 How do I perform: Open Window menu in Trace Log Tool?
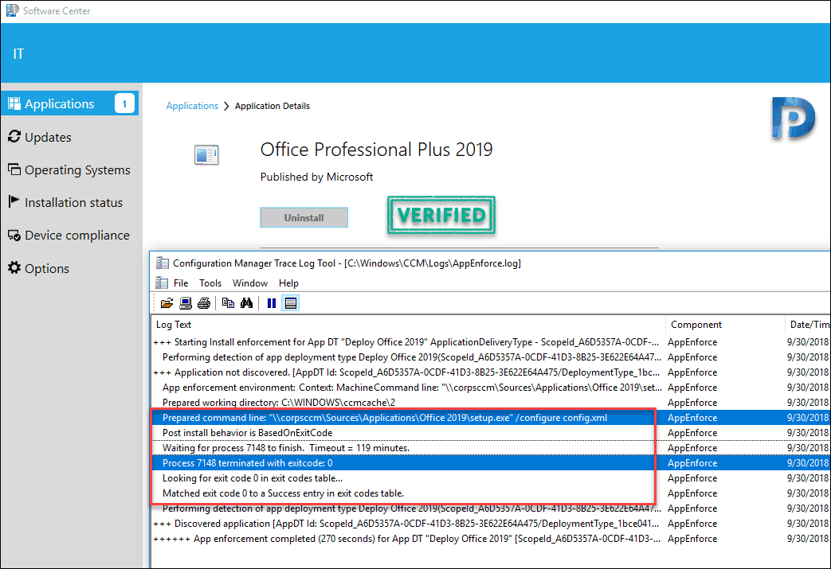(x=250, y=283)
